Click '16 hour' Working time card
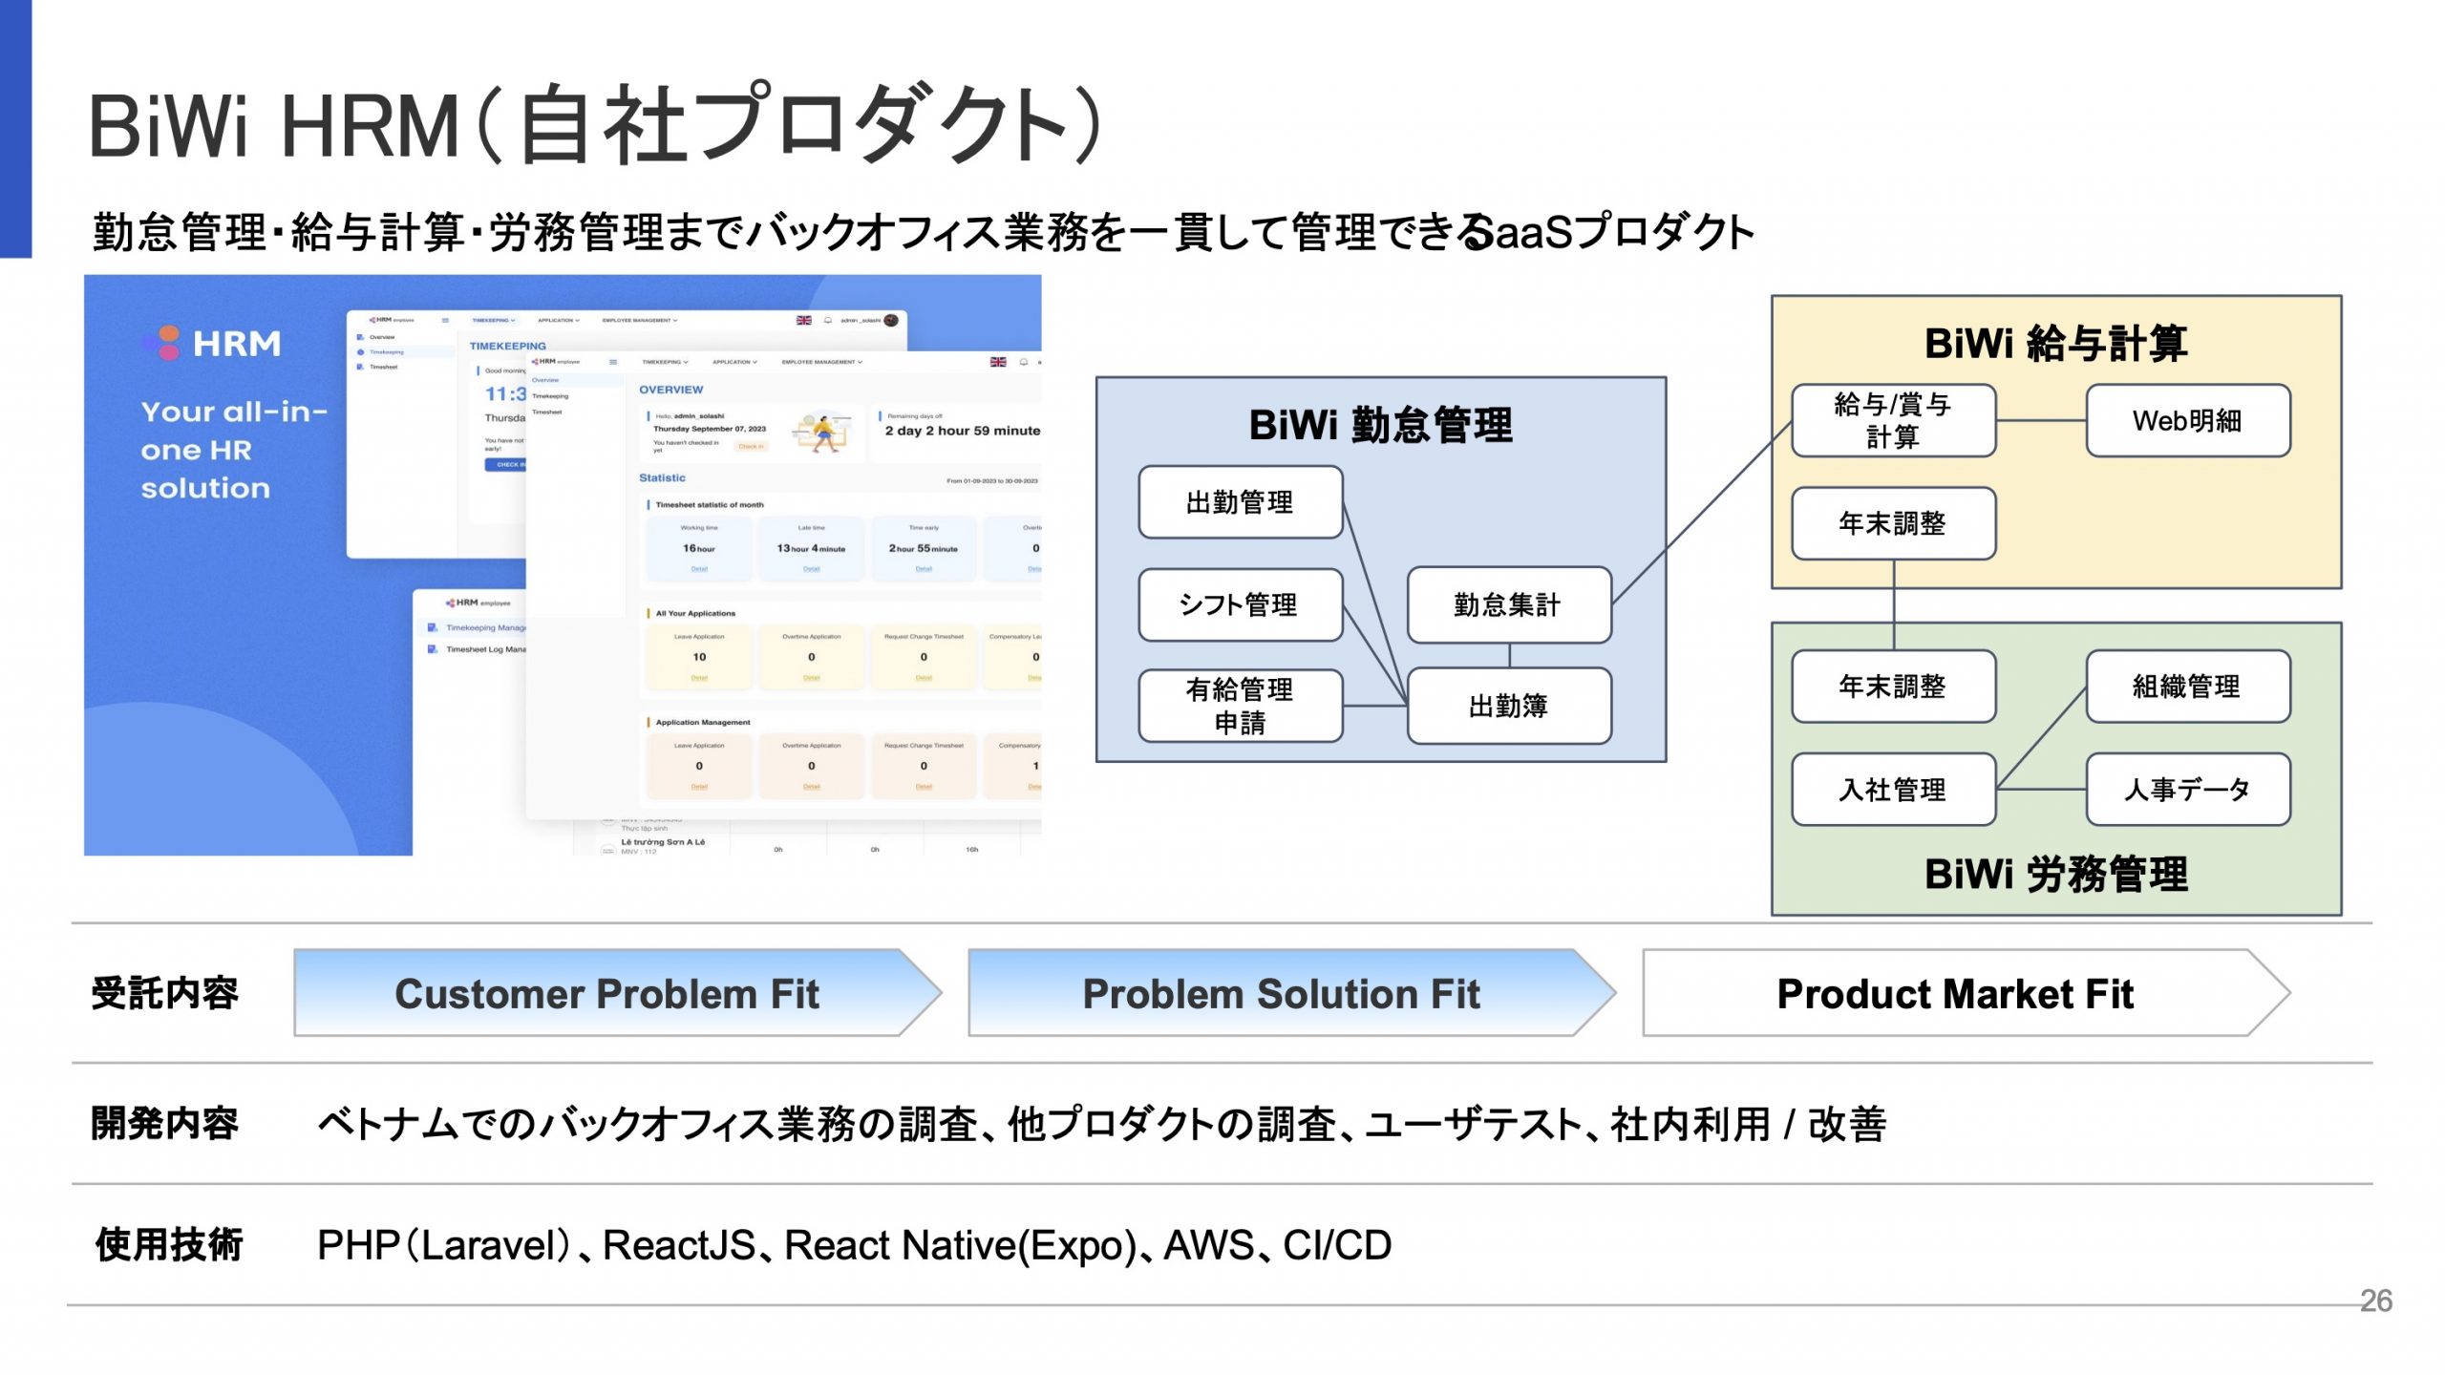 pos(699,549)
